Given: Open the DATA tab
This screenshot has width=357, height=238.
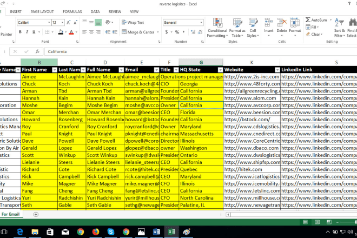Looking at the screenshot, I should [x=95, y=11].
